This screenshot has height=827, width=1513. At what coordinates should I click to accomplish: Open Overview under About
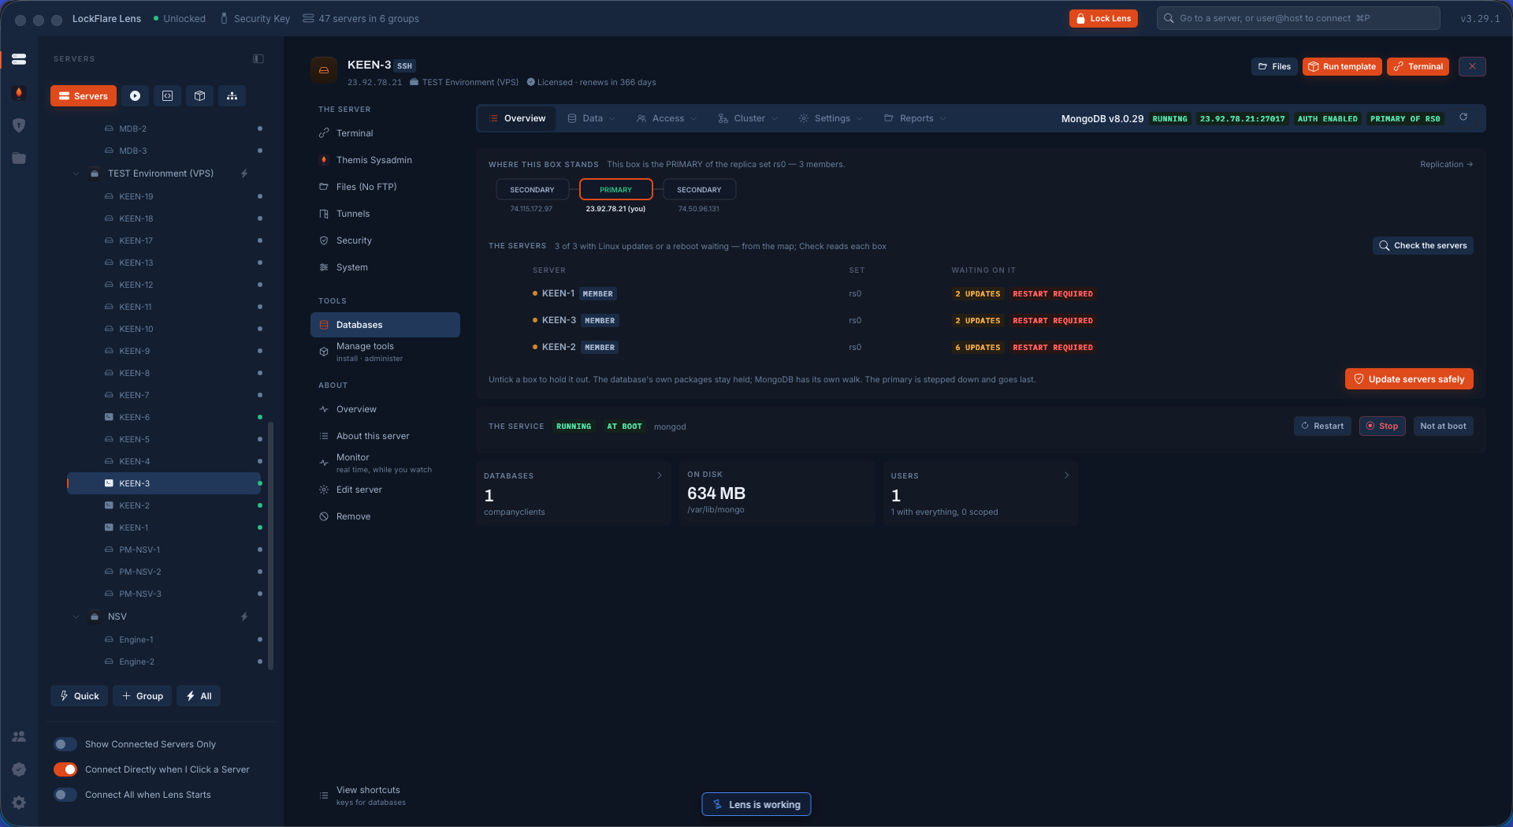[385, 409]
